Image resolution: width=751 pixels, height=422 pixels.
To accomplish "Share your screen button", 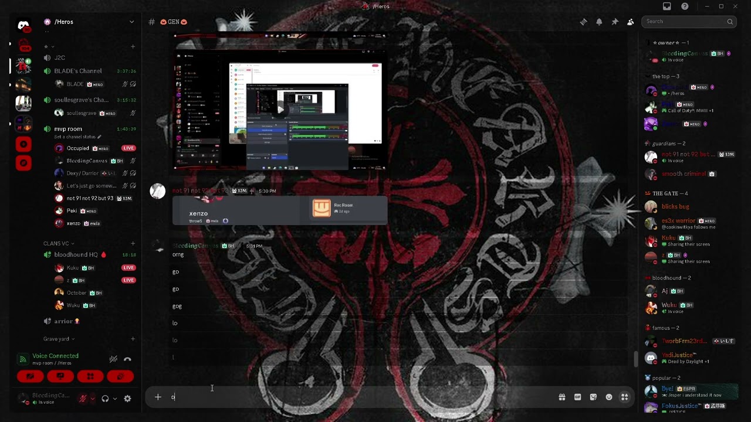I will click(x=60, y=376).
